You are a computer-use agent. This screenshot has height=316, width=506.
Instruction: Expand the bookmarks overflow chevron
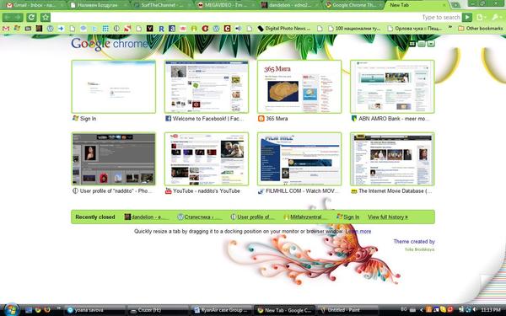pyautogui.click(x=450, y=28)
